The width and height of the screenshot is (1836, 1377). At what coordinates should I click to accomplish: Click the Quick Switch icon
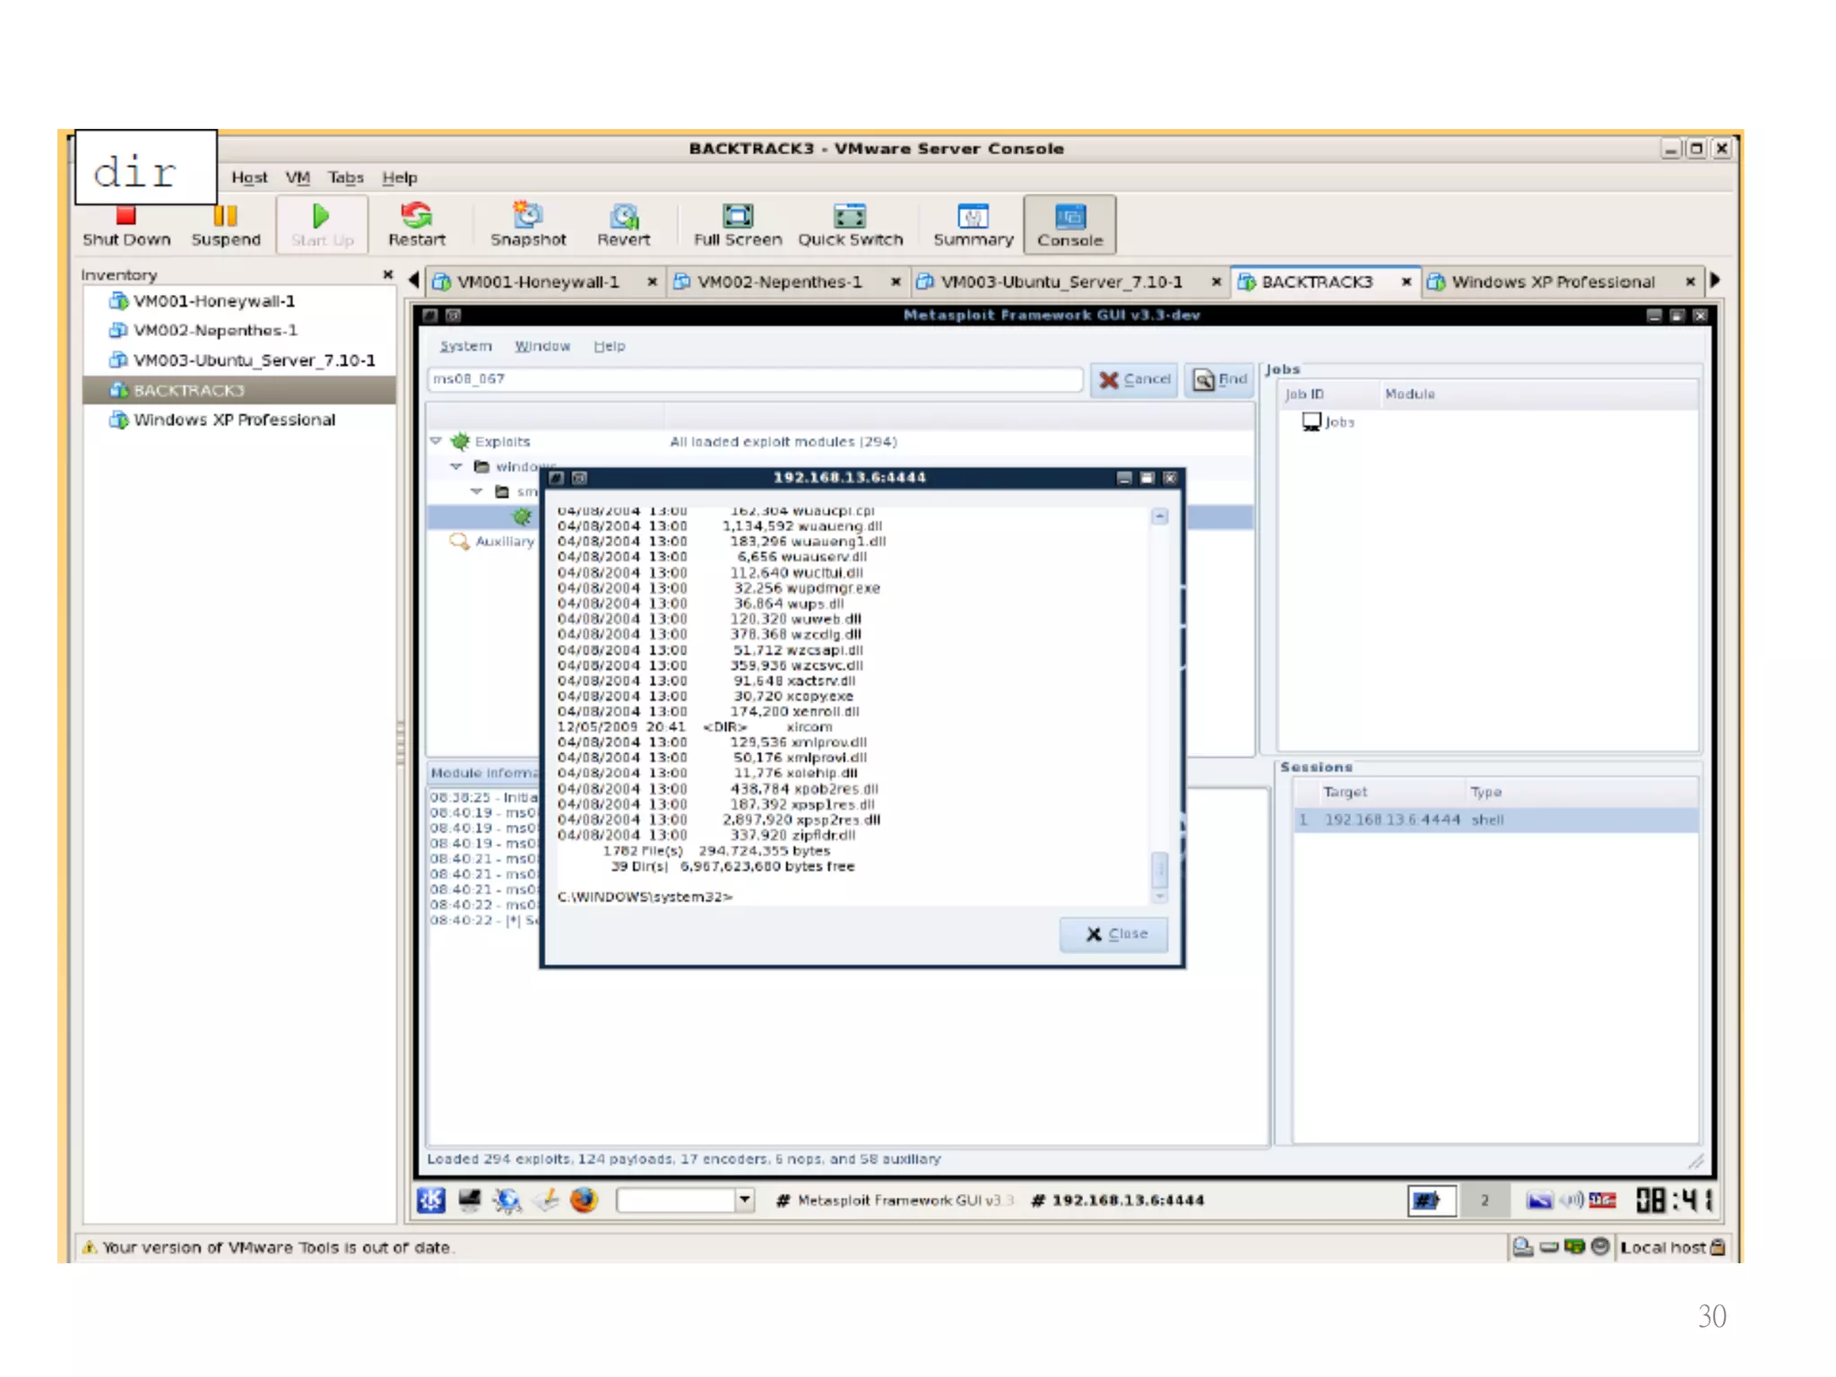point(850,216)
